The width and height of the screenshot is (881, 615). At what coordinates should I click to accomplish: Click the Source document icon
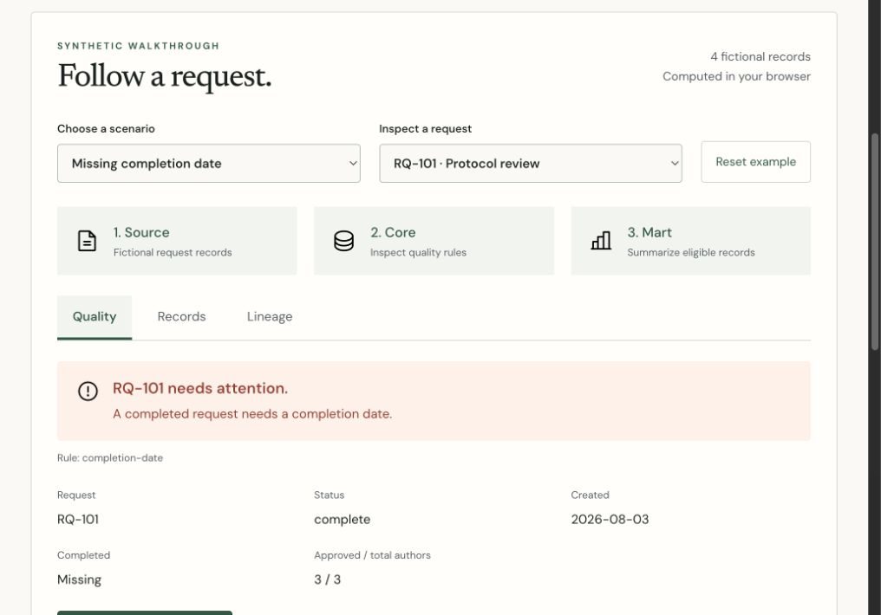87,241
